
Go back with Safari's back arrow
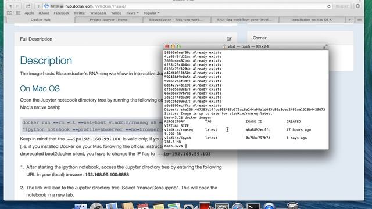pos(10,6)
